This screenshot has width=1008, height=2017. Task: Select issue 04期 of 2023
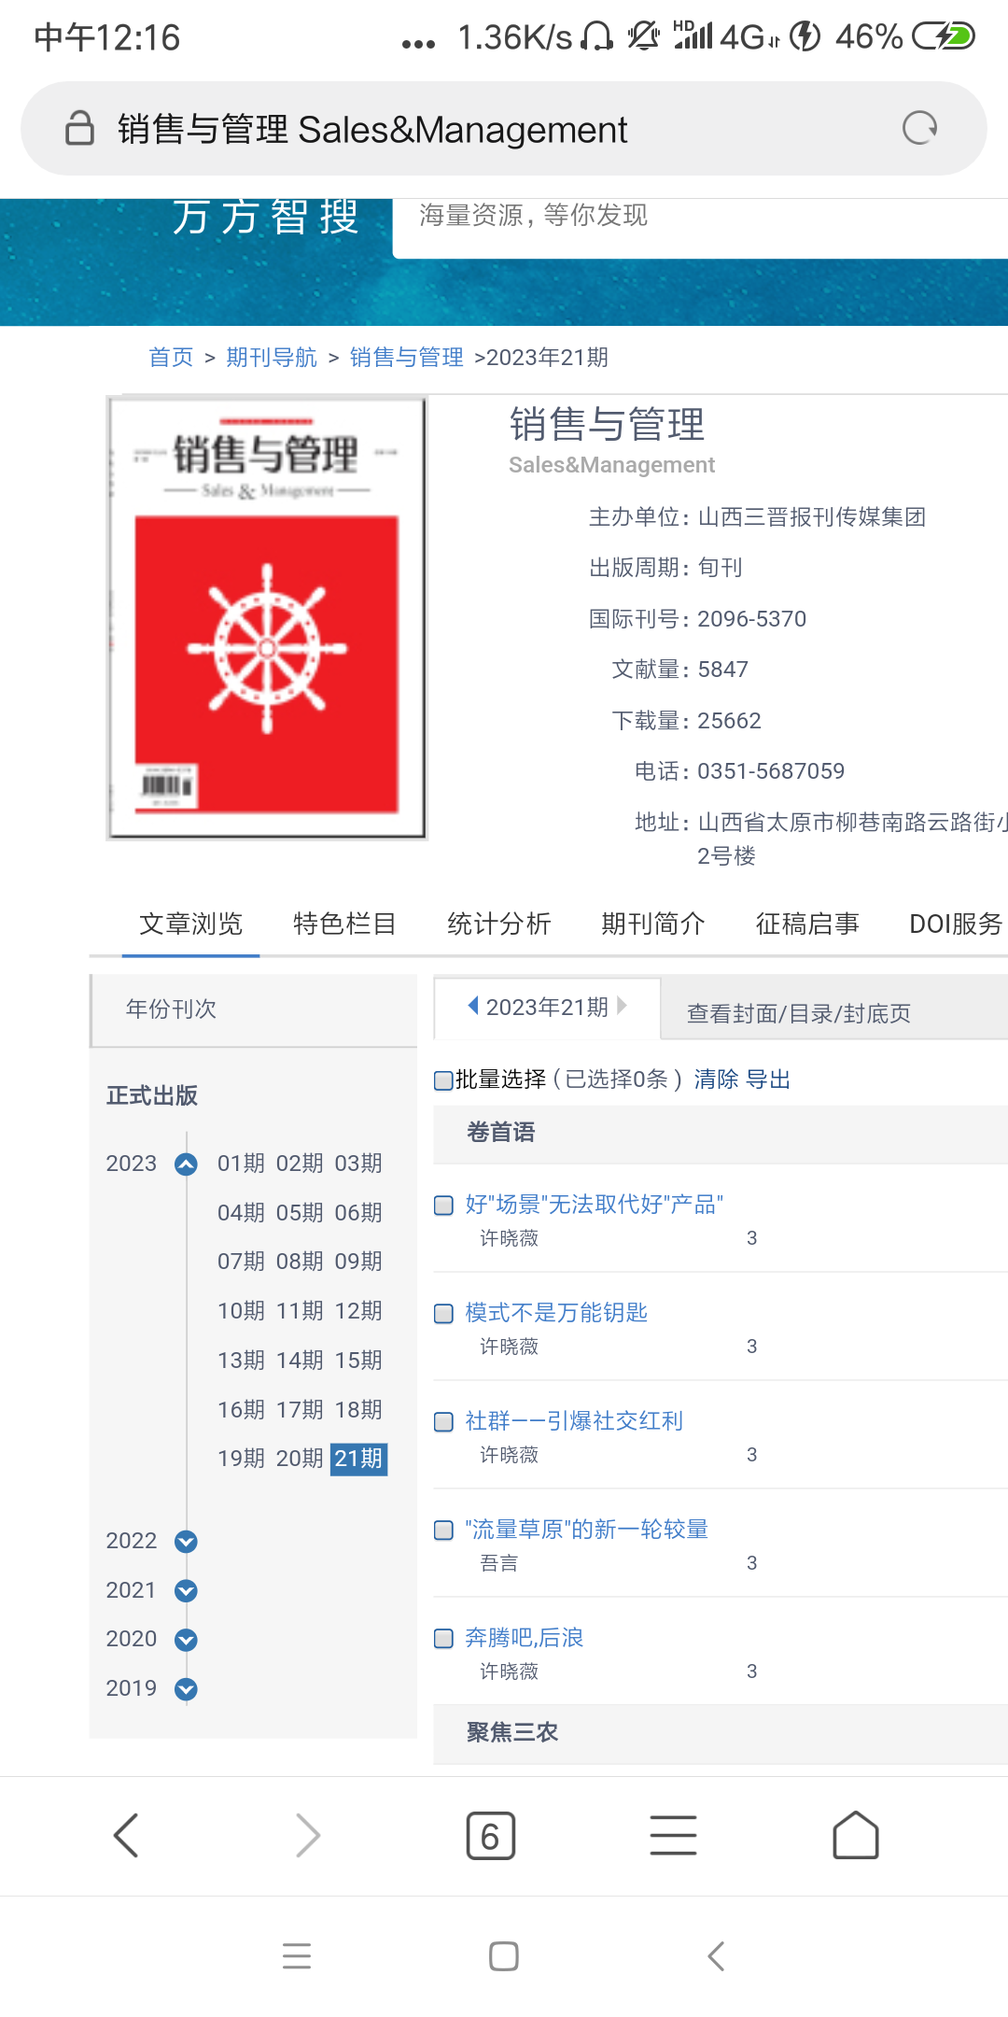click(242, 1213)
